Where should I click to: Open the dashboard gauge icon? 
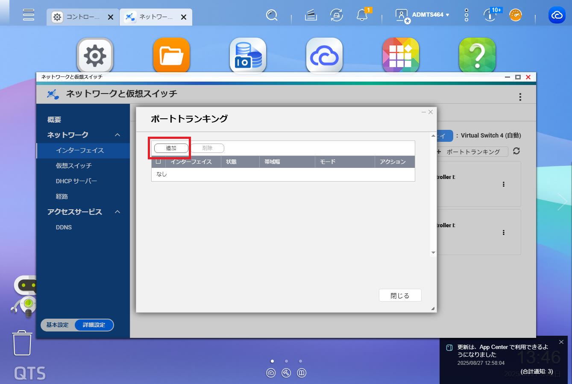pos(516,15)
